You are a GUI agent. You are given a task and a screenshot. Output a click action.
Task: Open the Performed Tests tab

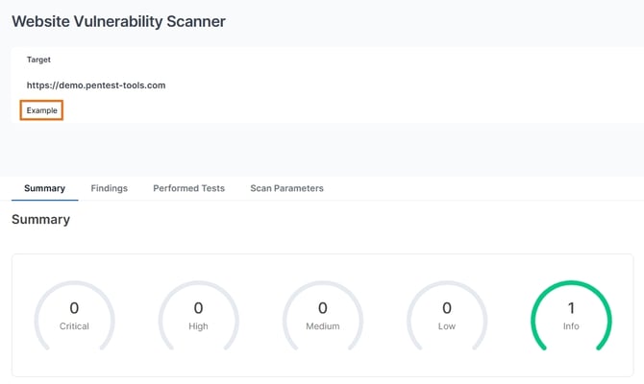tap(188, 188)
